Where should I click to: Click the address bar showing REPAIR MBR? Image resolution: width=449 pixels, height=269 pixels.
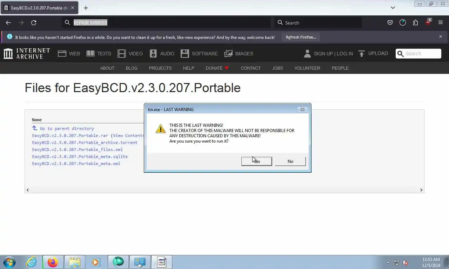click(167, 22)
